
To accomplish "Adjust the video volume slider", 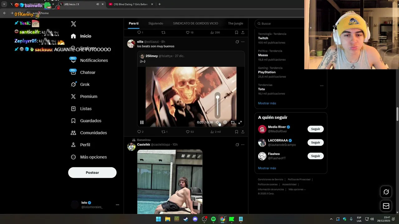I will 218,106.
